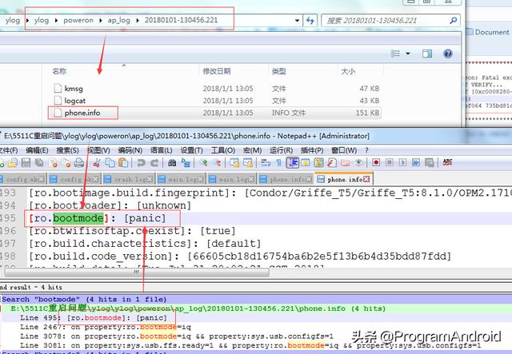Click the Save All toolbar icon
The width and height of the screenshot is (512, 354).
39,162
